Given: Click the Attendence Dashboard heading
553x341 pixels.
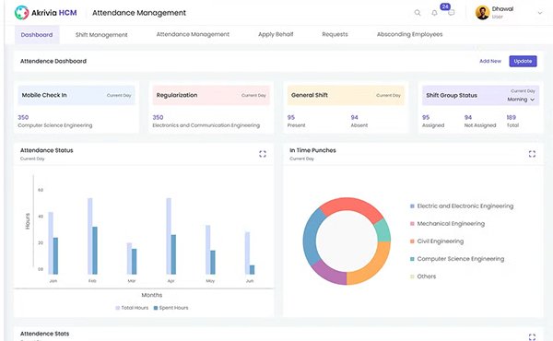Looking at the screenshot, I should tap(53, 61).
